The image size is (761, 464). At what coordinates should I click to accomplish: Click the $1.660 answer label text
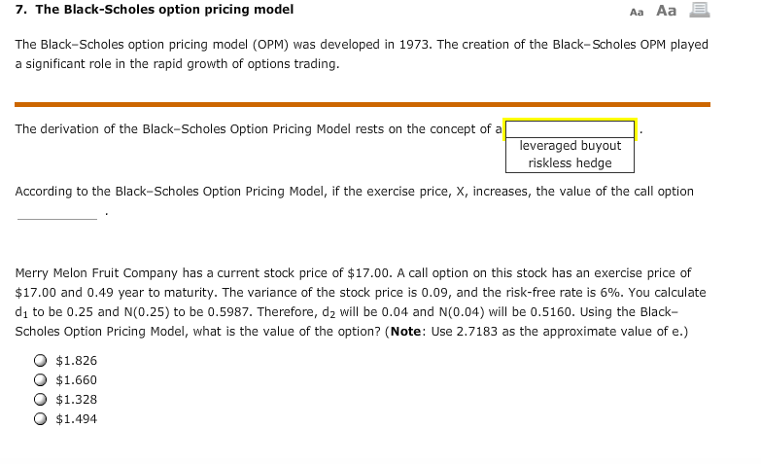coord(76,380)
